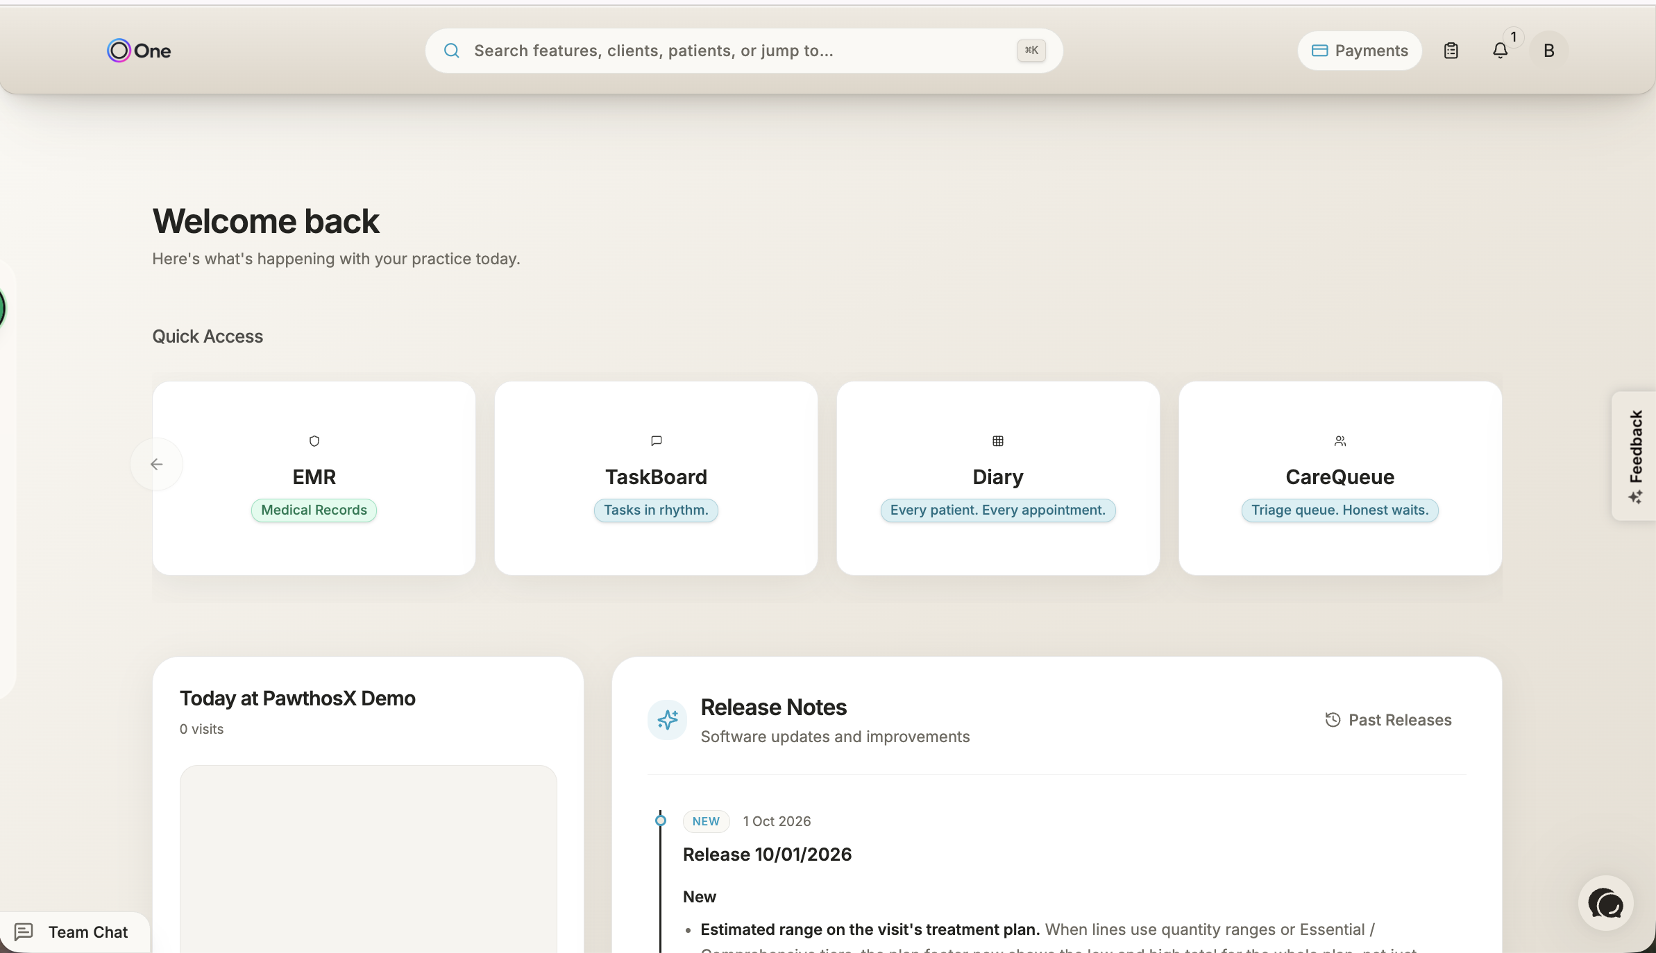Click the CareQueue people icon
1656x953 pixels.
(x=1340, y=441)
